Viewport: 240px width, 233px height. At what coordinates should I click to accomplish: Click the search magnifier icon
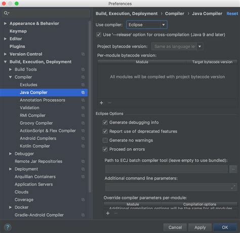[x=6, y=13]
